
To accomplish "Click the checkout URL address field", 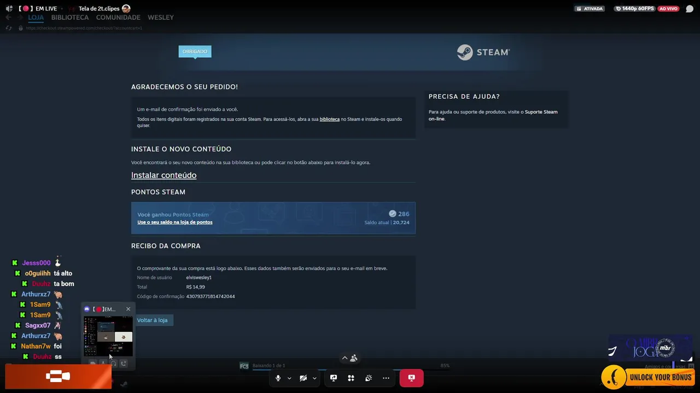I will click(84, 28).
